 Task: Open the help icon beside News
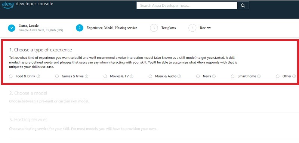pos(214,76)
